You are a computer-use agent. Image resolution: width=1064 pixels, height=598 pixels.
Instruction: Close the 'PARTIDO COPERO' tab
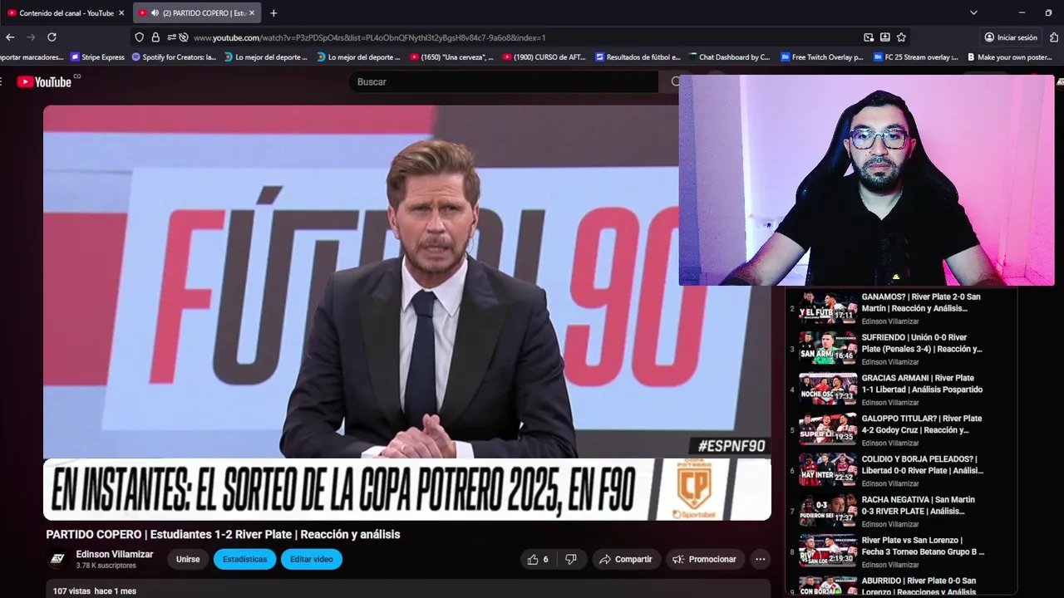(252, 13)
